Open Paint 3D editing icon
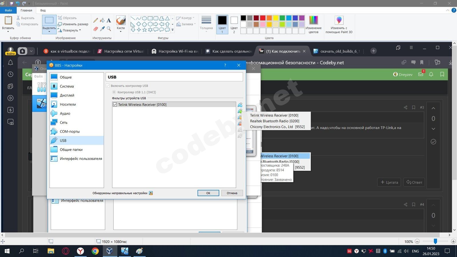The height and width of the screenshot is (257, 457). [339, 20]
